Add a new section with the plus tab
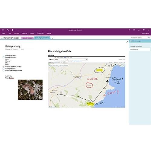This screenshot has height=151, width=151. pos(52,38)
